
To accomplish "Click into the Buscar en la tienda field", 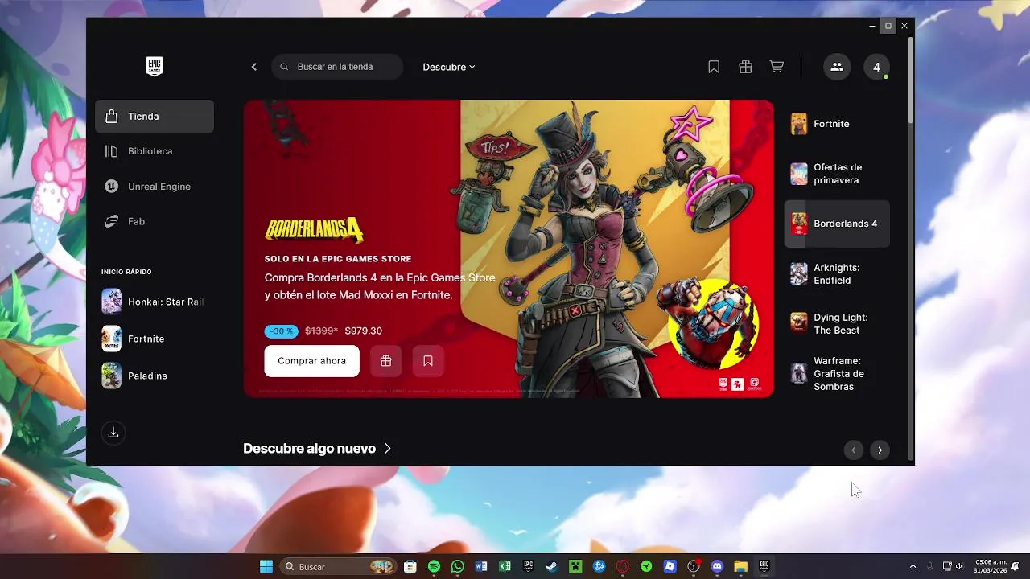I will tap(338, 67).
